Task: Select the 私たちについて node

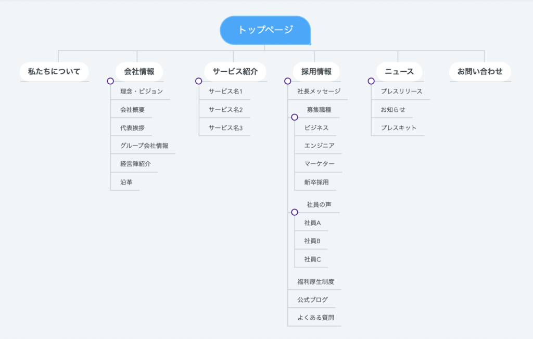Action: [x=54, y=72]
